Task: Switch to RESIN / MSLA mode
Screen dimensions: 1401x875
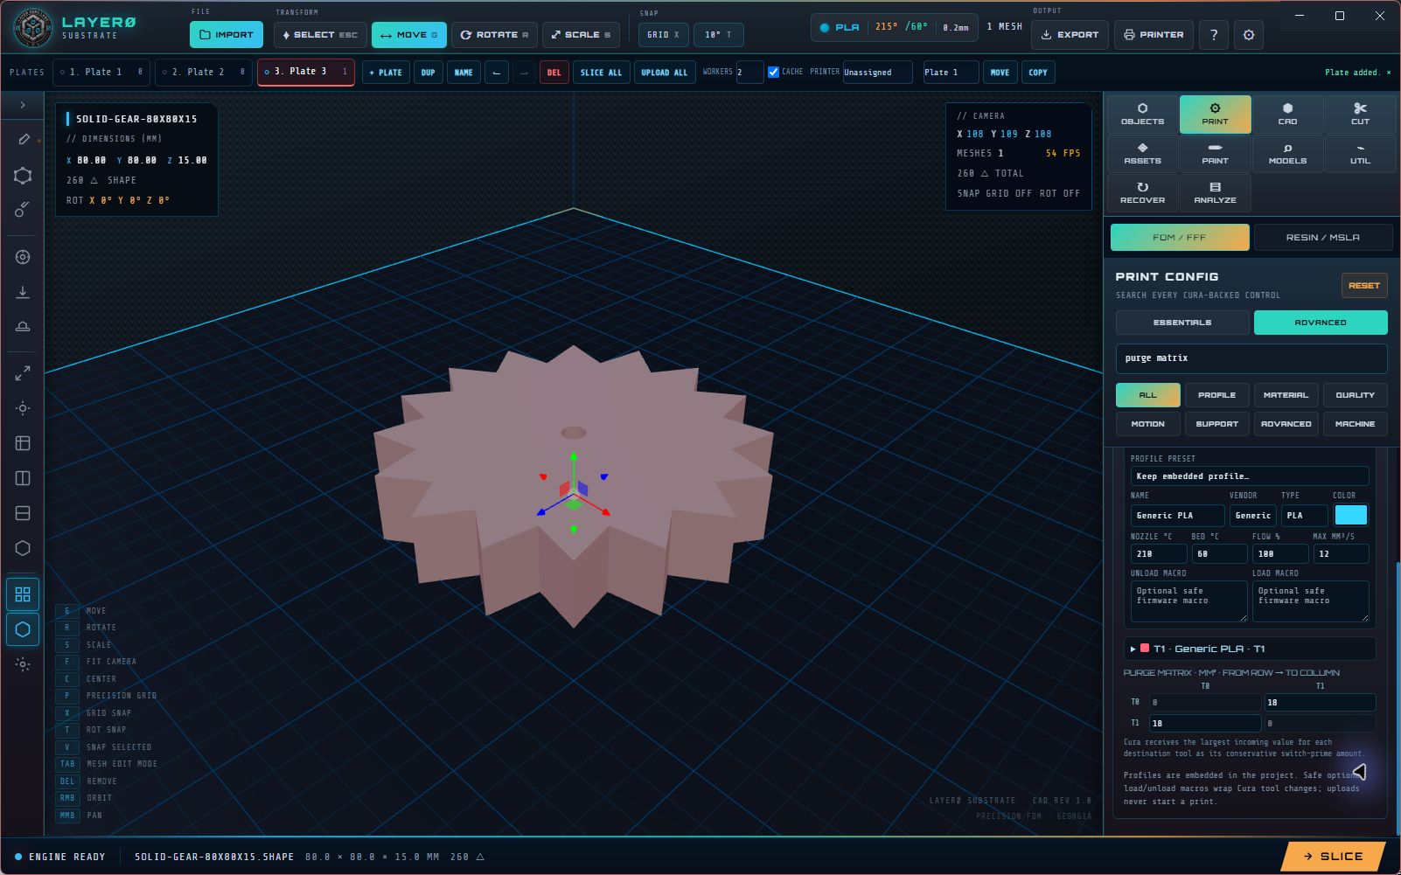Action: 1322,237
